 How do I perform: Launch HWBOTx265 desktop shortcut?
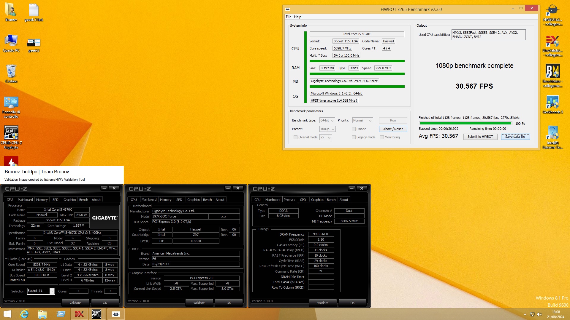552,15
